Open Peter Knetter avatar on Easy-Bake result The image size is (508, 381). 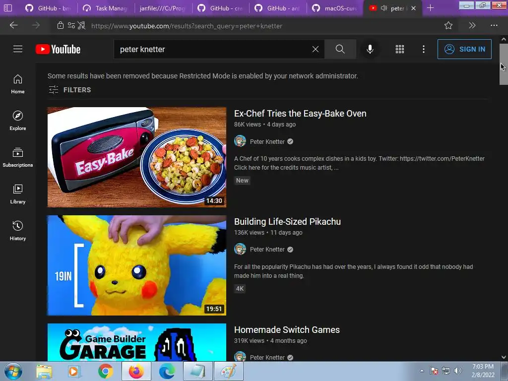[240, 141]
